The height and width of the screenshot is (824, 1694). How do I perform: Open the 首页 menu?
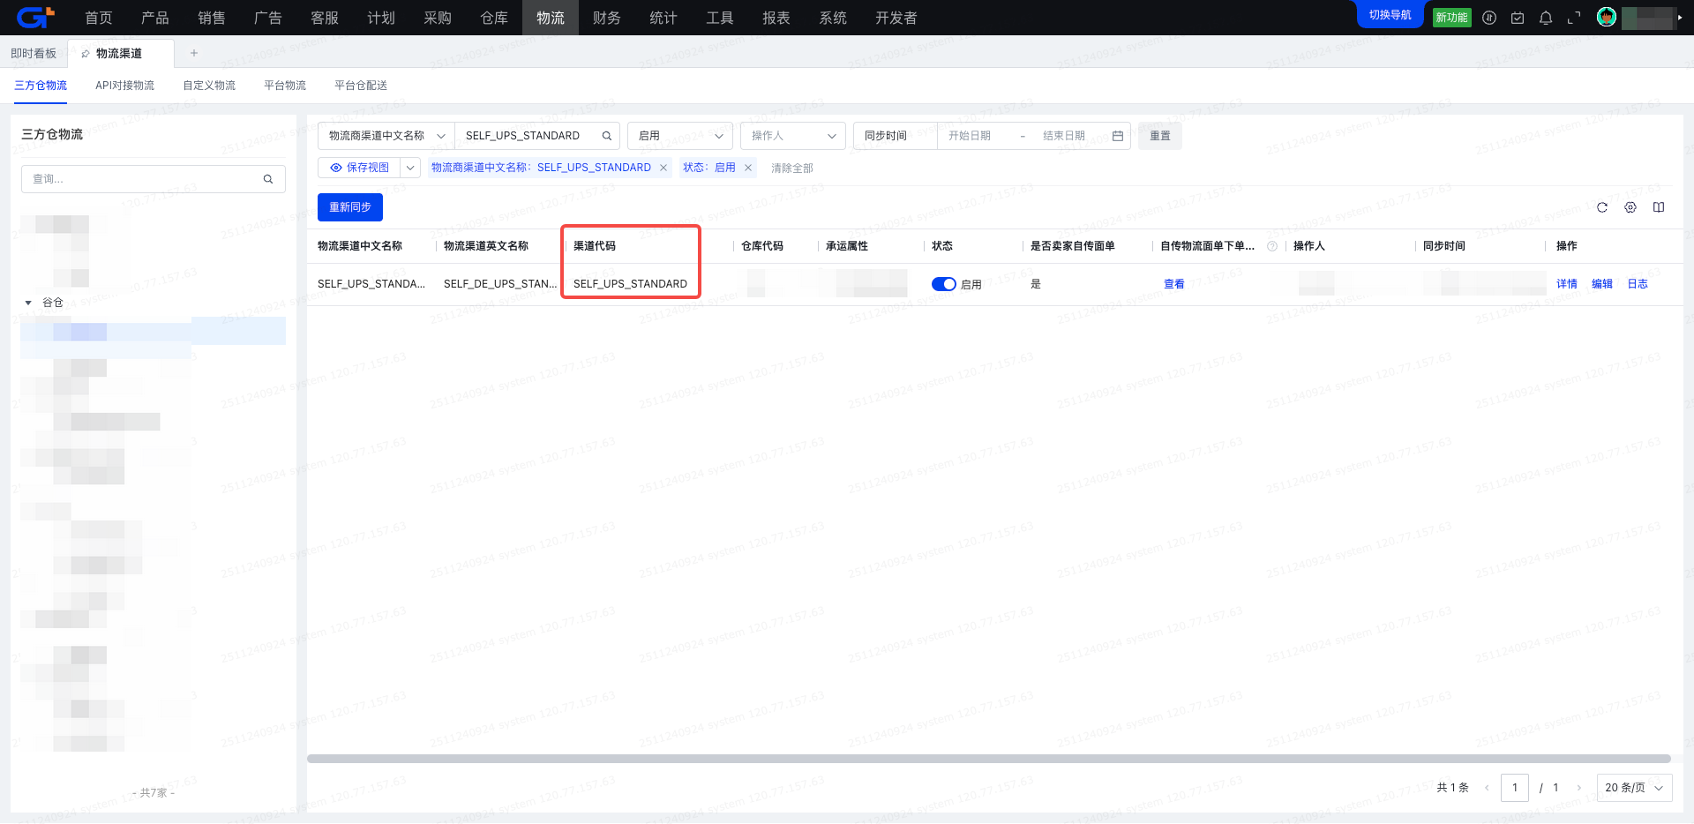(x=99, y=18)
